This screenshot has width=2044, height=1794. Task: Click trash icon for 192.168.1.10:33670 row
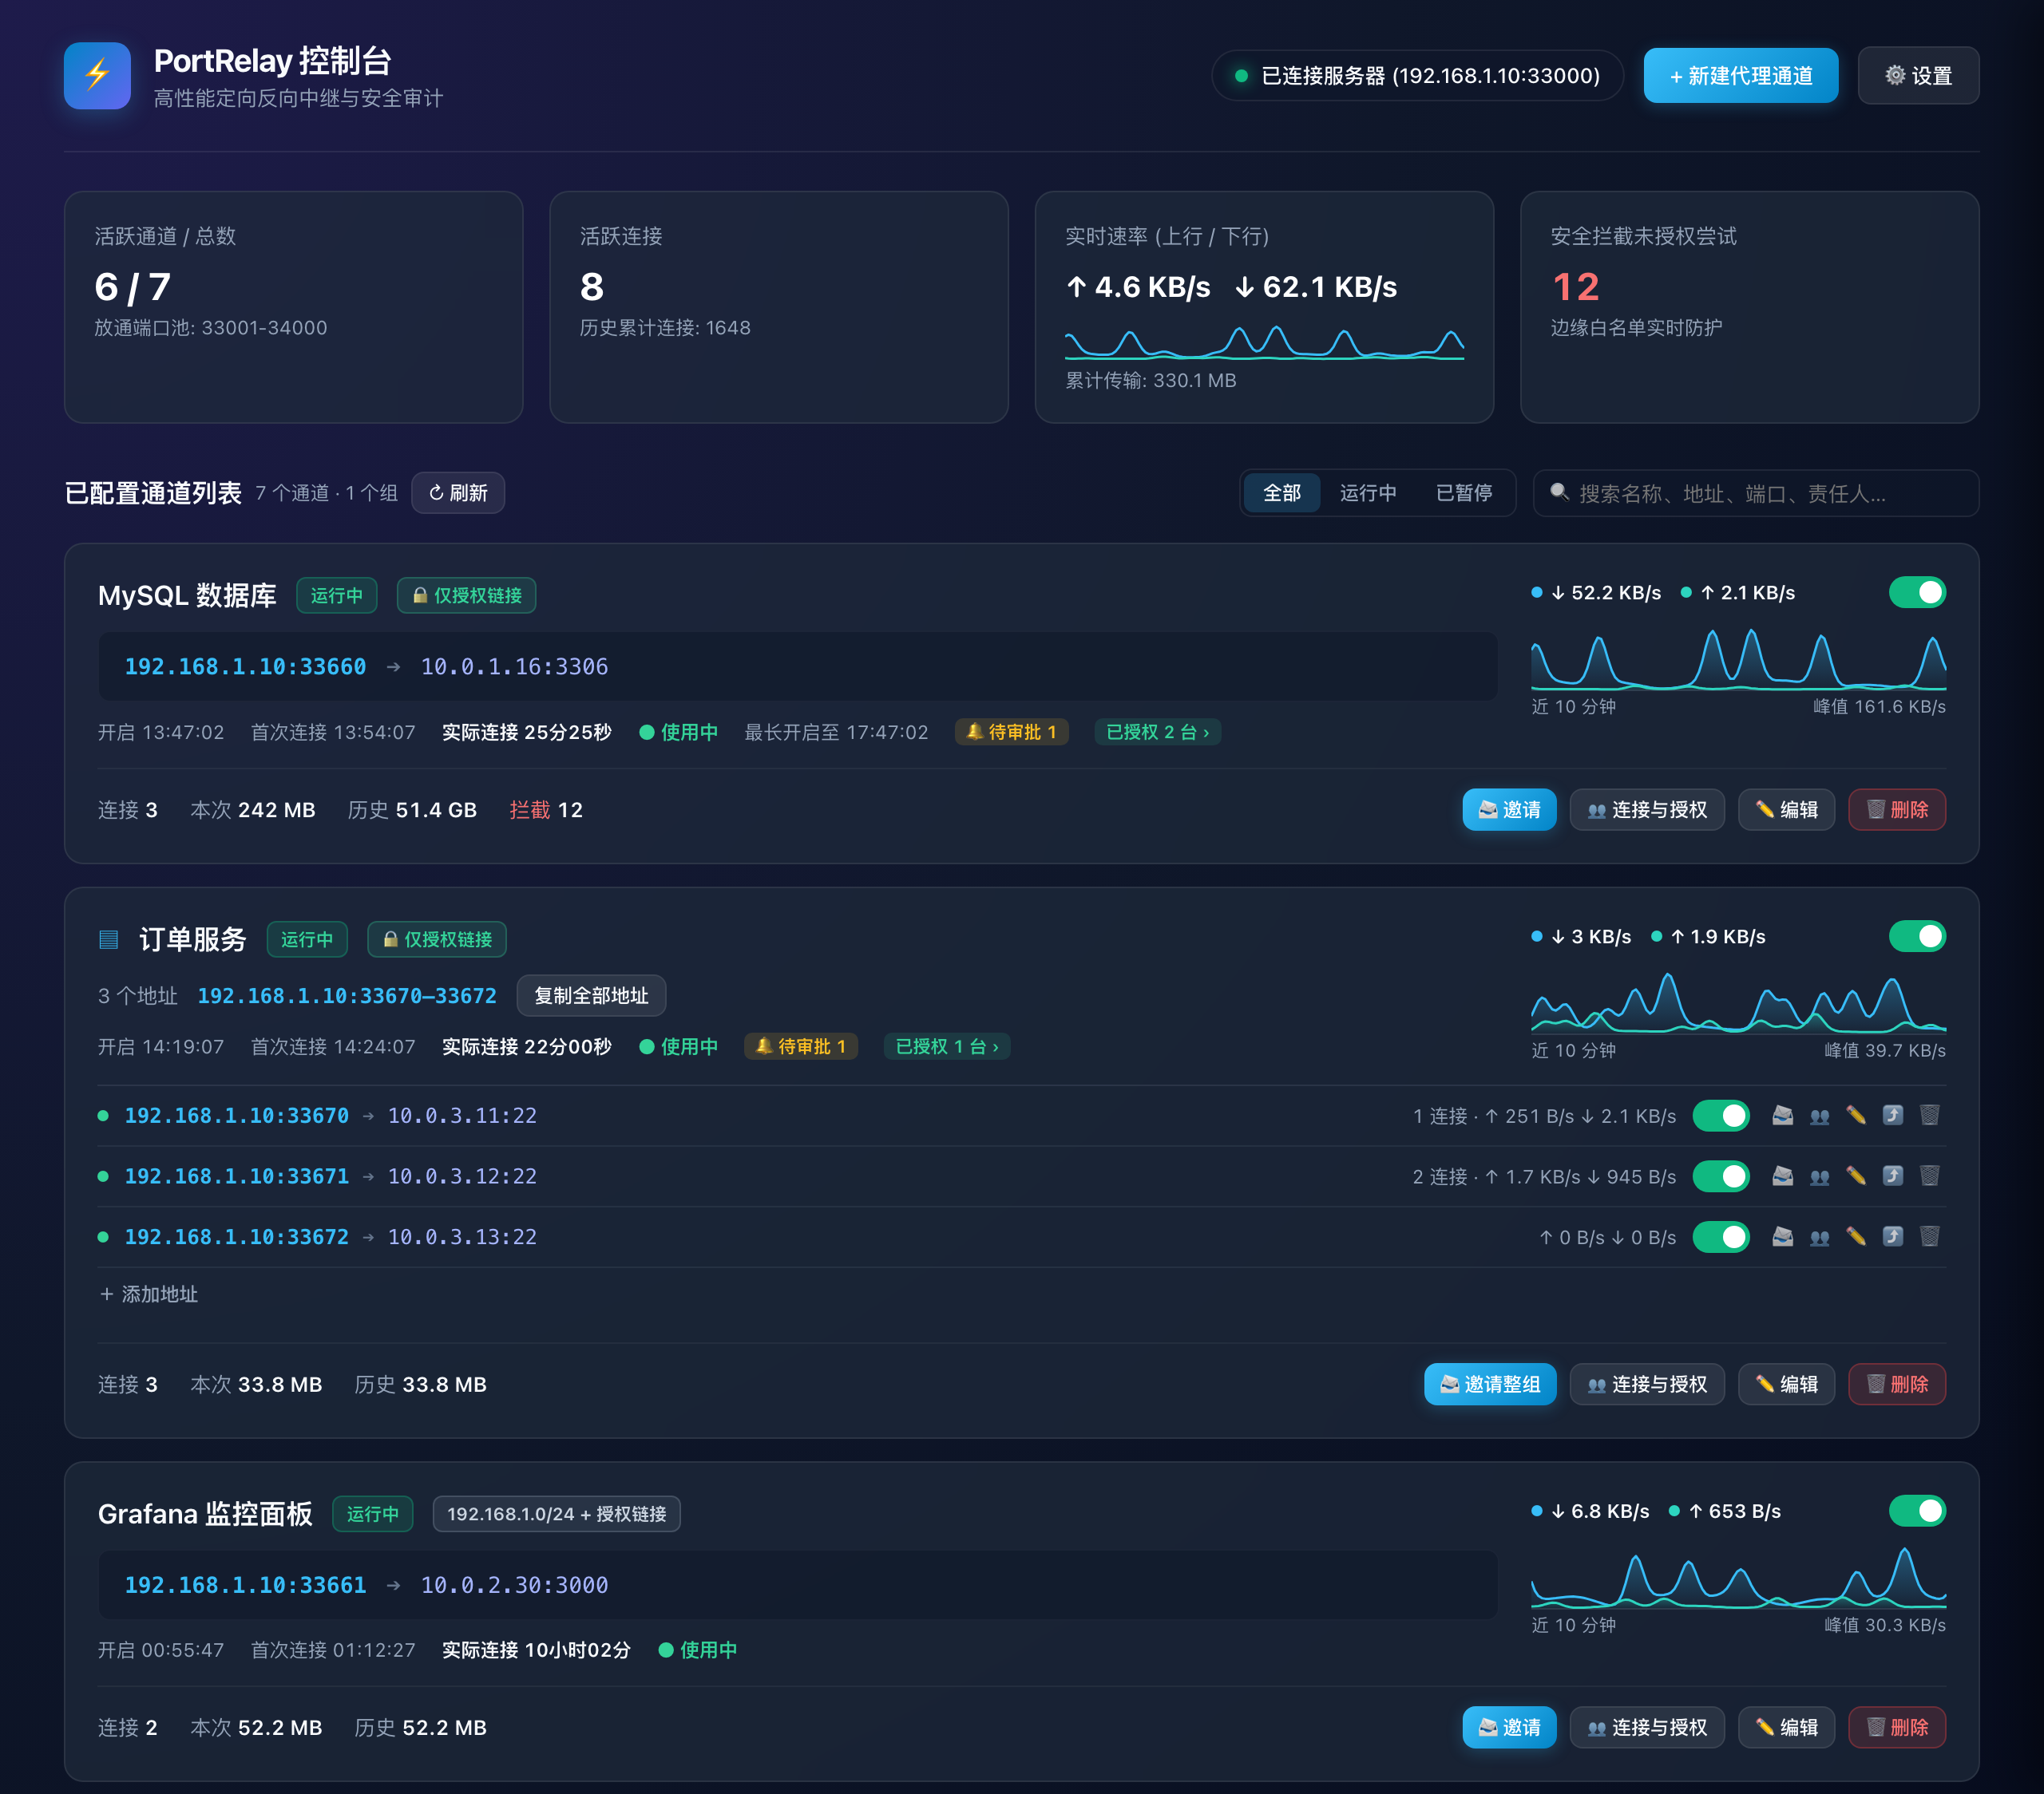pyautogui.click(x=1930, y=1116)
